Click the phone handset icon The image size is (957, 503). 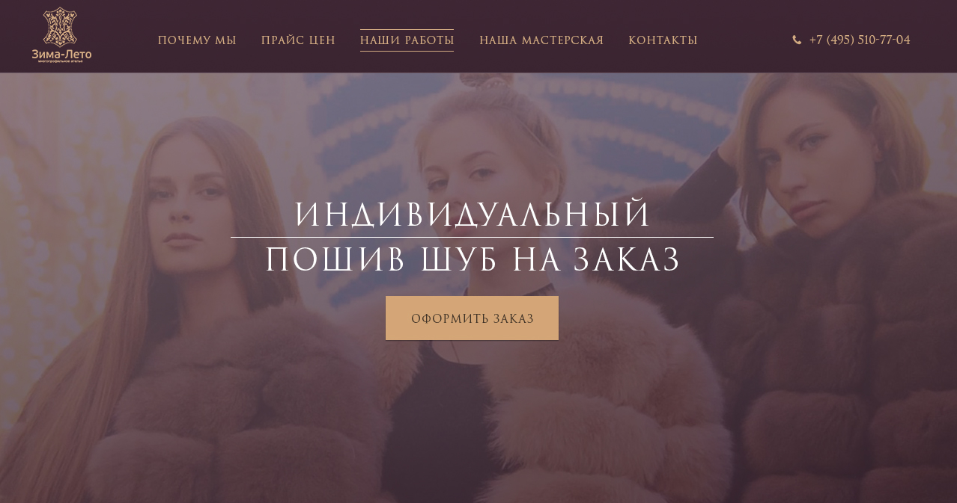point(797,40)
